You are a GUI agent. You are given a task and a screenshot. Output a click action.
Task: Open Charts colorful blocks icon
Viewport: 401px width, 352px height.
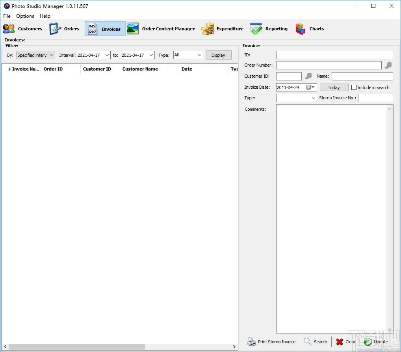tap(301, 29)
